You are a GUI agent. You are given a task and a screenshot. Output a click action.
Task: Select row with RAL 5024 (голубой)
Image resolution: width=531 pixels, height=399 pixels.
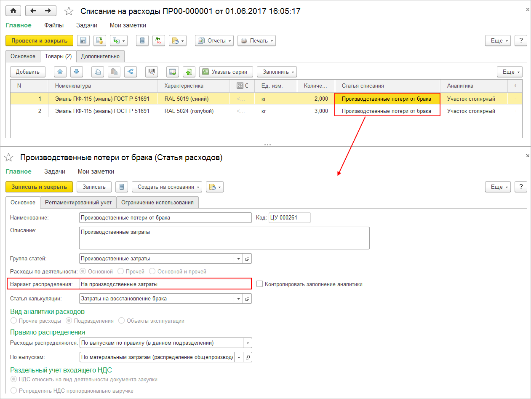[267, 111]
